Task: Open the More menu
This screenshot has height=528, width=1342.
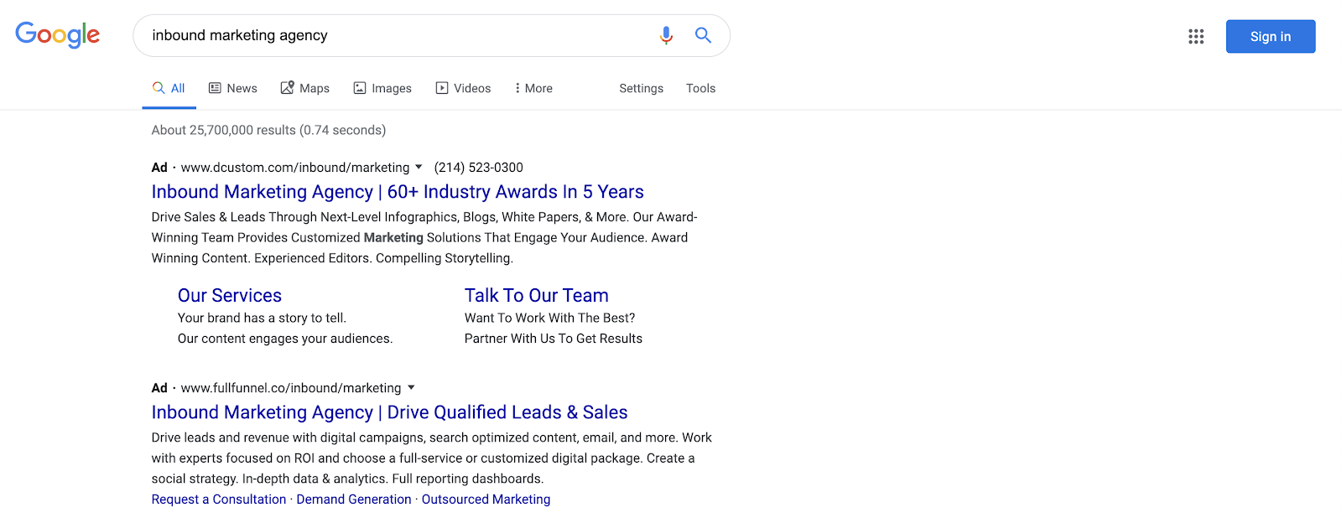Action: tap(533, 88)
